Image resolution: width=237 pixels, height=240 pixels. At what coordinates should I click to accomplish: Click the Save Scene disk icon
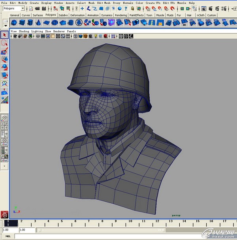(44, 9)
